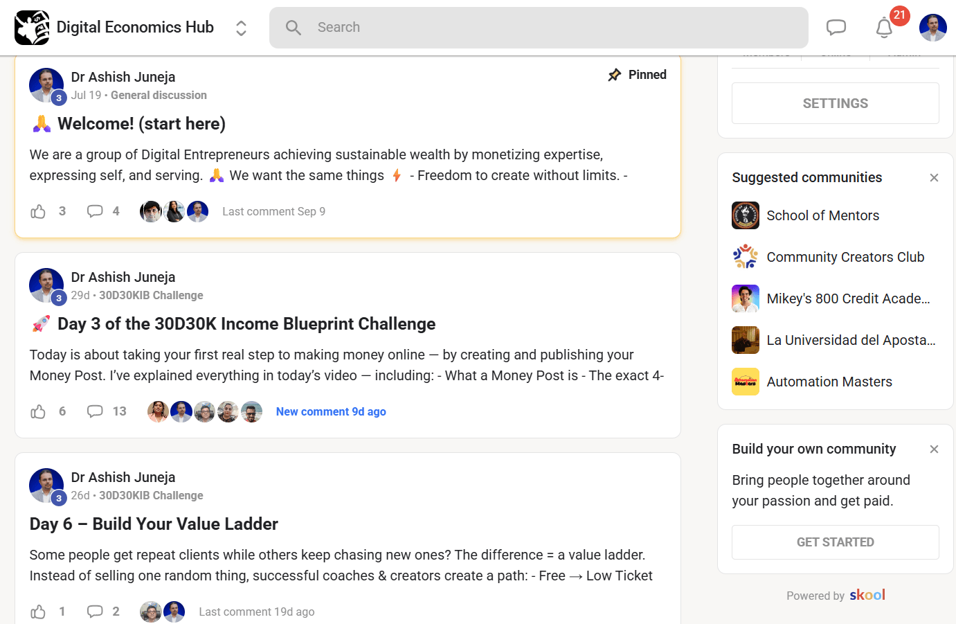Dismiss the Suggested communities panel

tap(934, 178)
